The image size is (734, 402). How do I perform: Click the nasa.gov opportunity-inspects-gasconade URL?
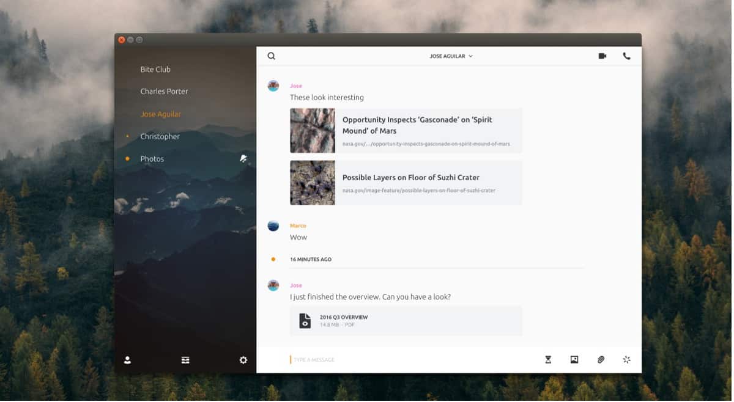click(426, 144)
